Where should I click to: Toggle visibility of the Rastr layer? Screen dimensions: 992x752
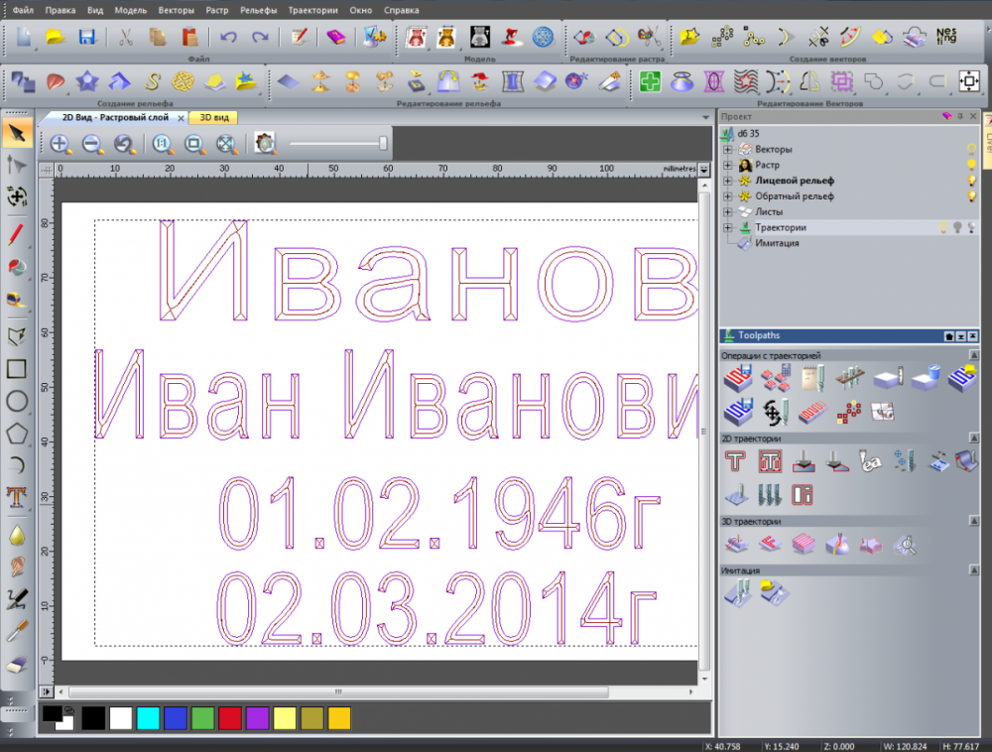(x=972, y=163)
